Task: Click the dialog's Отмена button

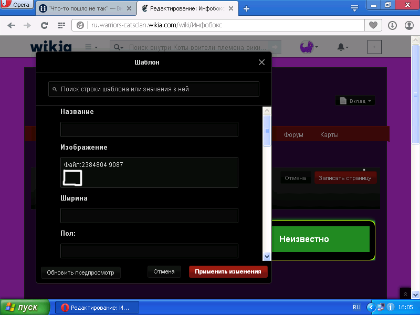Action: pyautogui.click(x=164, y=271)
